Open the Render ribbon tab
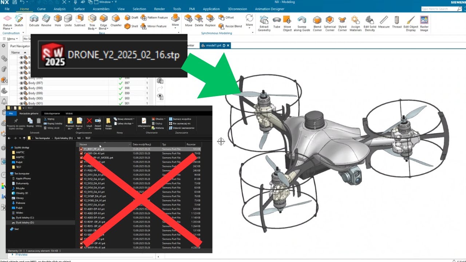Image resolution: width=466 pixels, height=262 pixels. (x=159, y=9)
